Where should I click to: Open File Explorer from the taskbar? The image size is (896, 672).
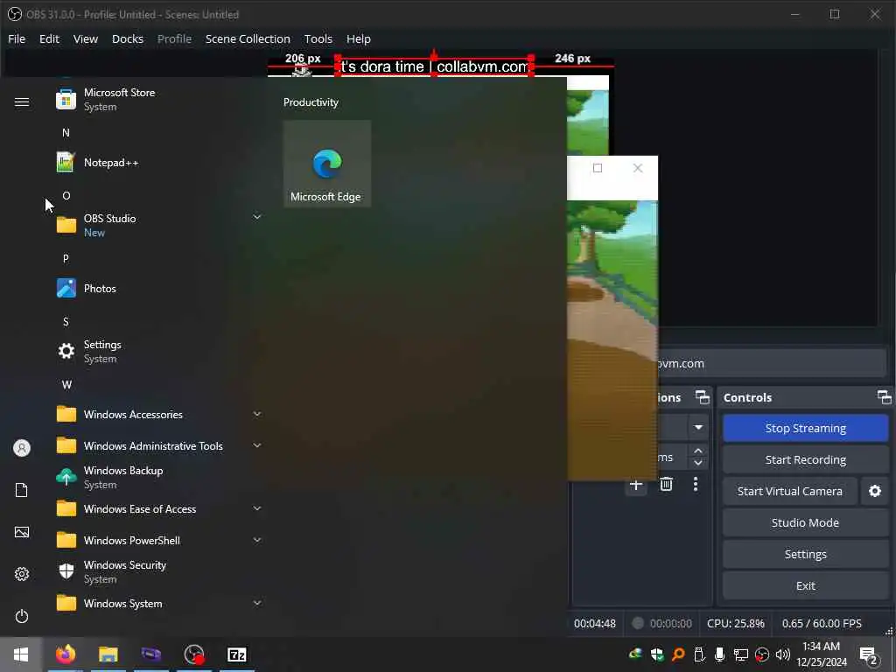(x=108, y=654)
